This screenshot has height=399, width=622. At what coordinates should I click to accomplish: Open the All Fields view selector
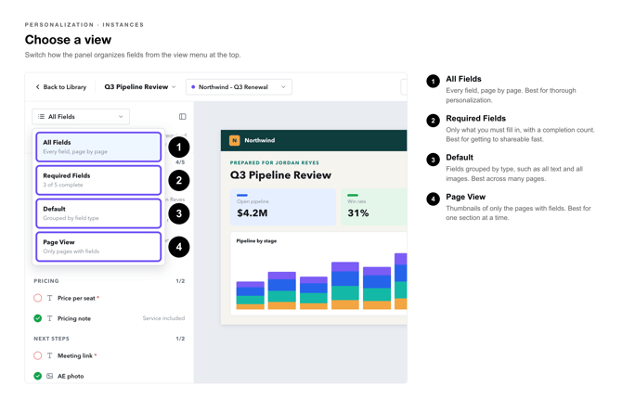click(x=81, y=117)
